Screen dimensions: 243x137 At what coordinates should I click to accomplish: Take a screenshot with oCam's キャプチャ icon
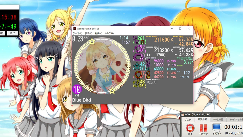point(217,129)
